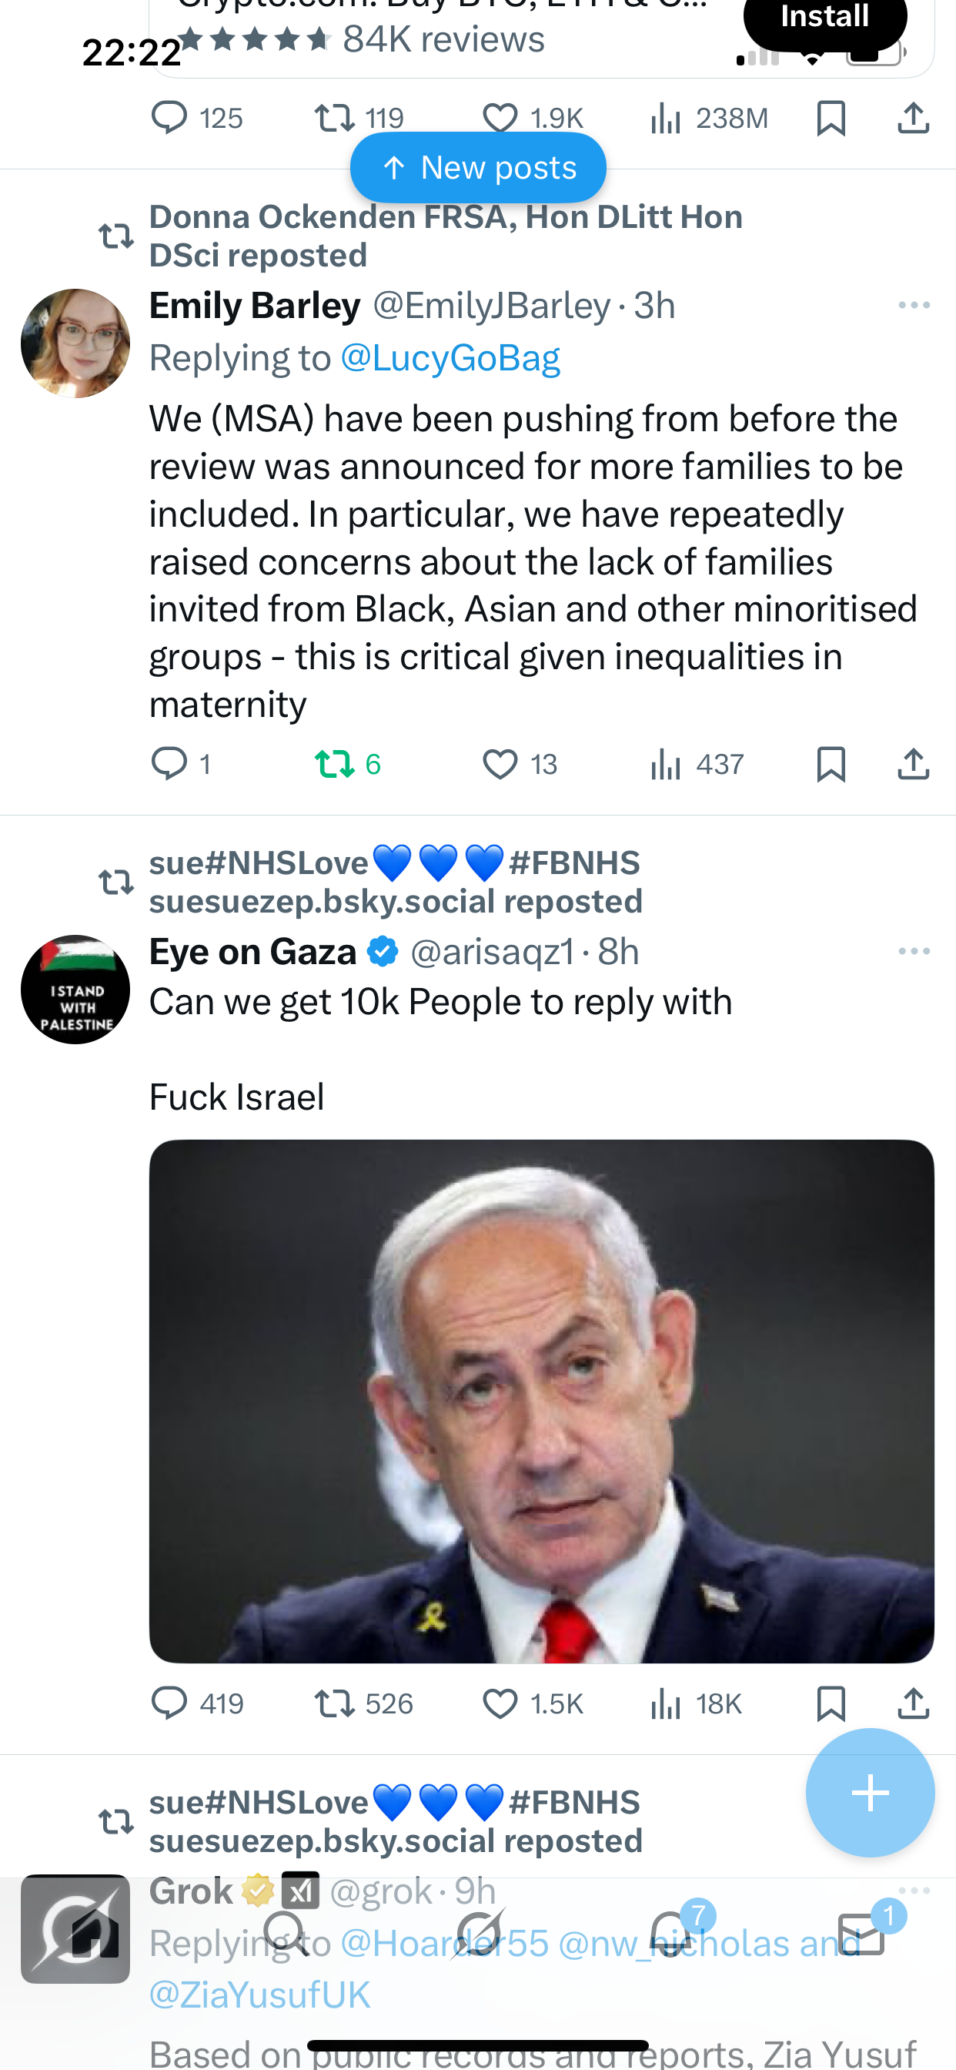
Task: Open more options for the Grok post
Action: click(914, 1890)
